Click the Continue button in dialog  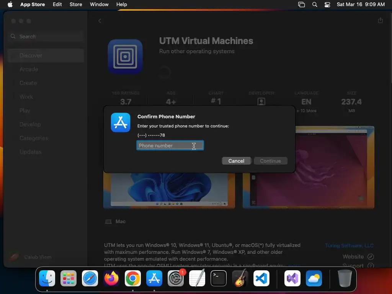pyautogui.click(x=271, y=161)
